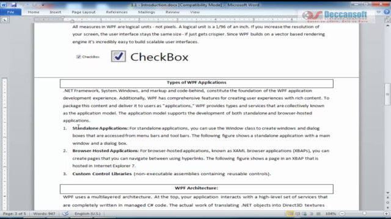Click the word Direct3D in last paragraph
391x219 pixels.
[293, 205]
